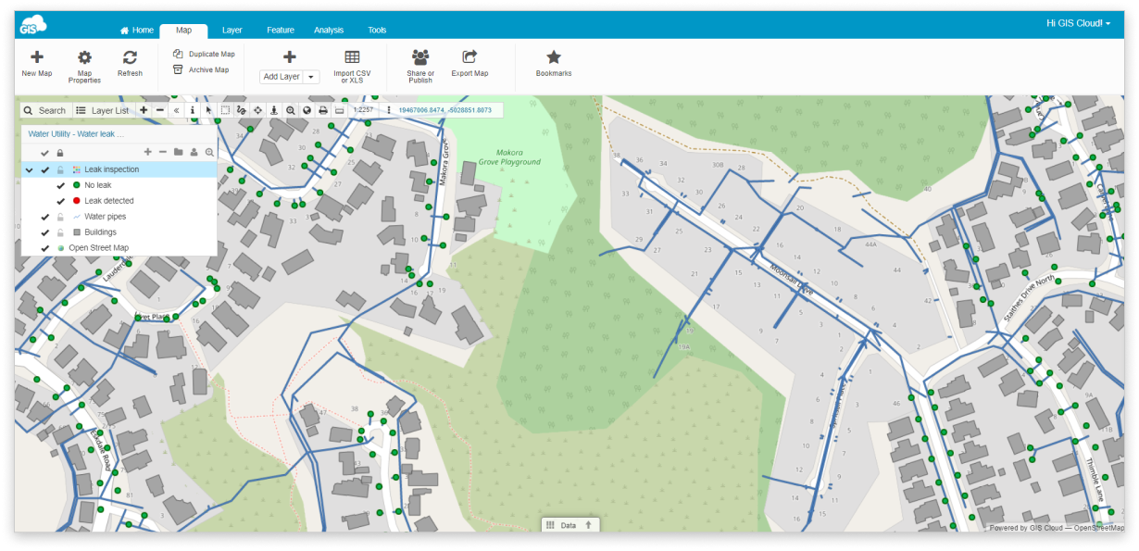Viewport: 1139px width, 551px height.
Task: Uncheck the No leak symbol visibility
Action: [x=61, y=184]
